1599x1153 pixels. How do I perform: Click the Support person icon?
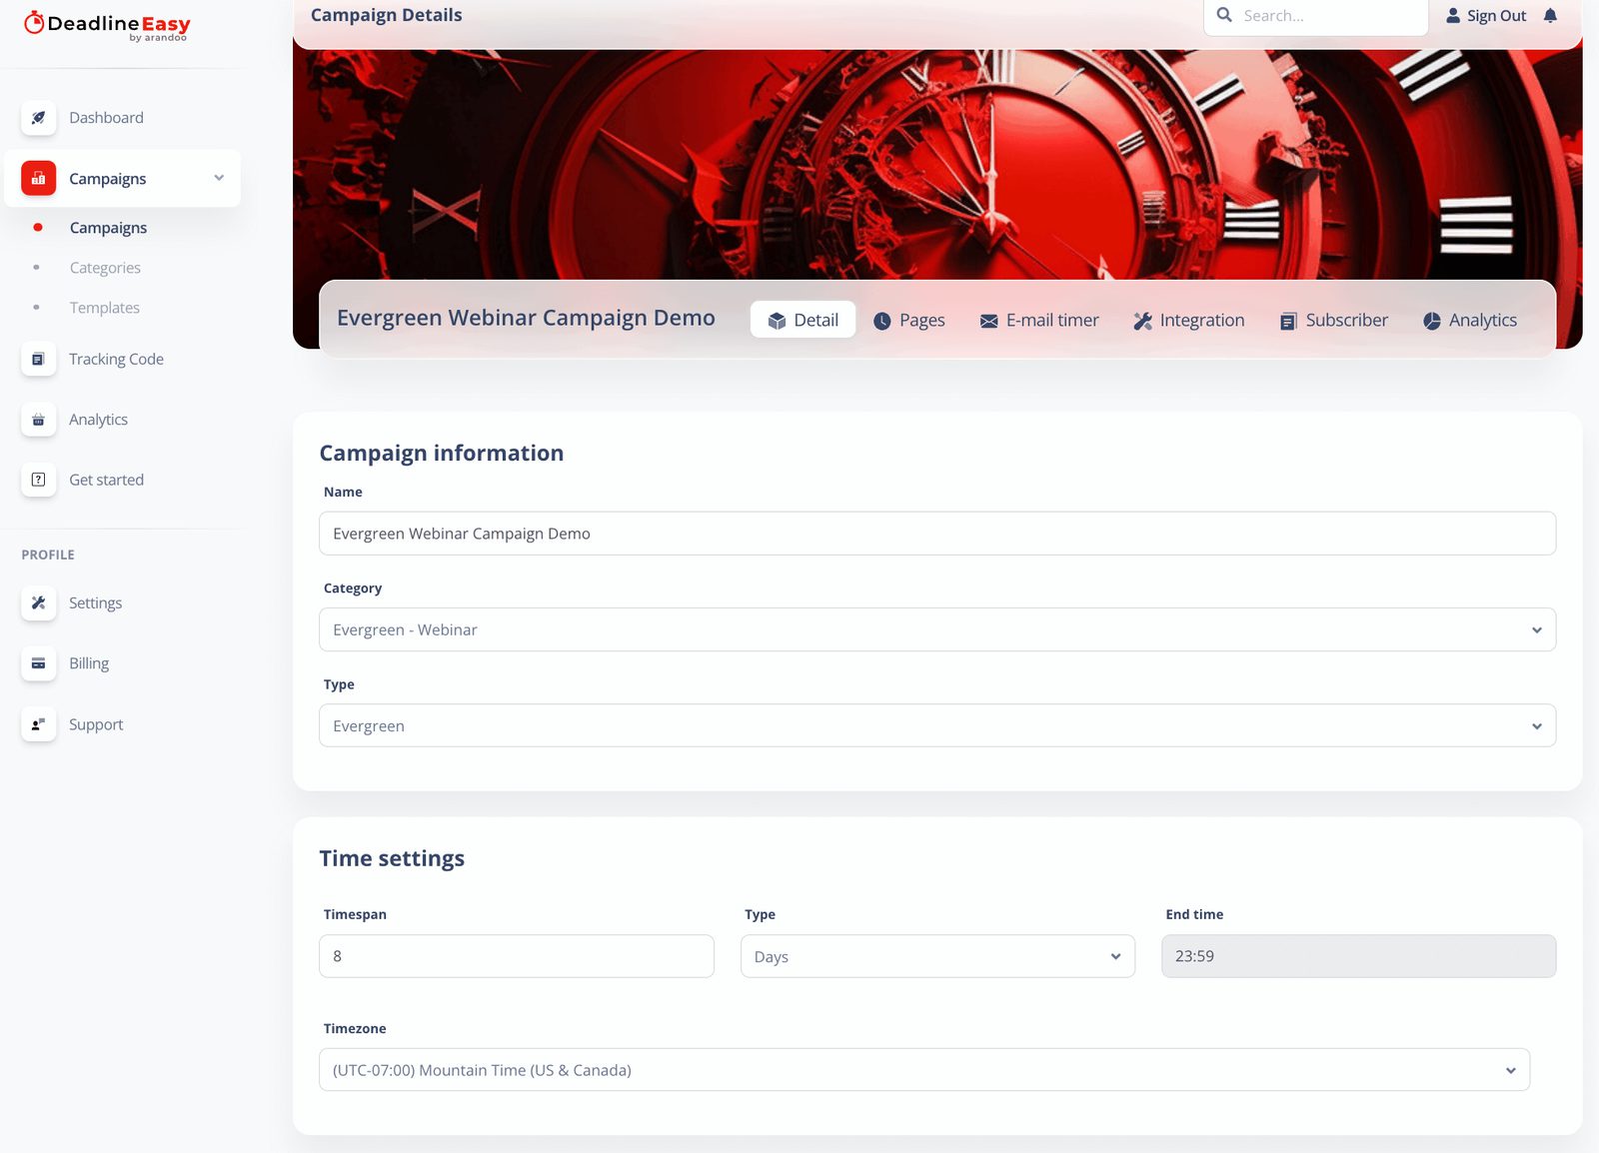coord(38,724)
